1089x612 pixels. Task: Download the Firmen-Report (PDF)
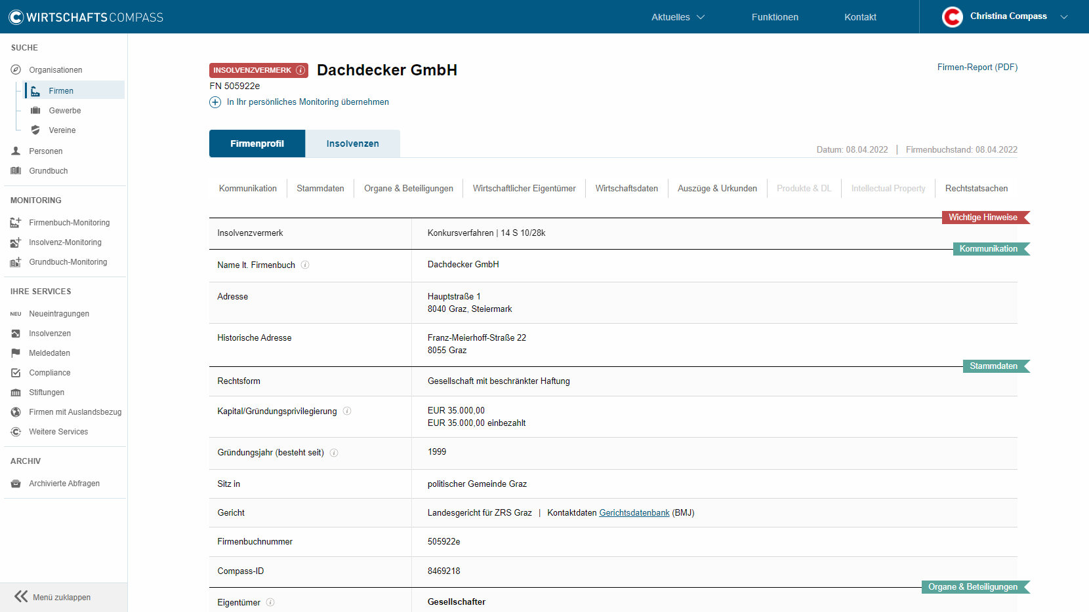click(977, 67)
